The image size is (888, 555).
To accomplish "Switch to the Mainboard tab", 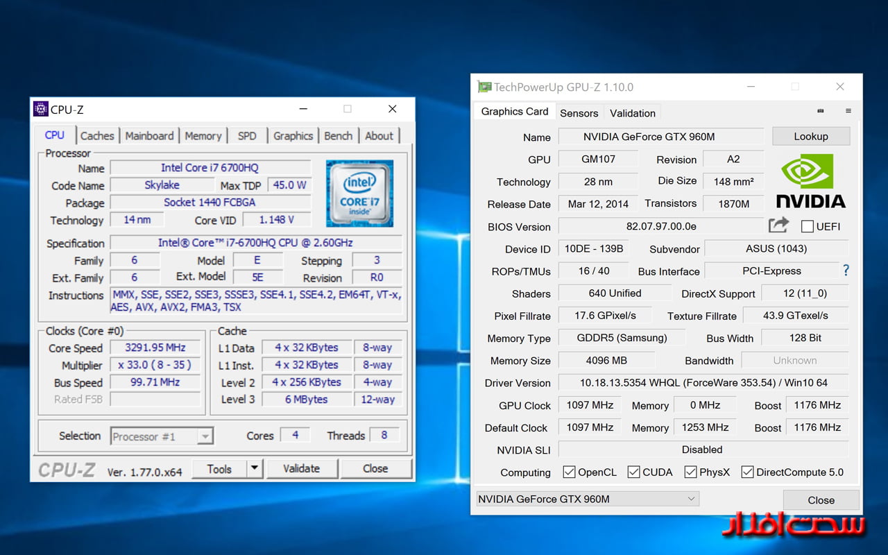I will pyautogui.click(x=149, y=136).
